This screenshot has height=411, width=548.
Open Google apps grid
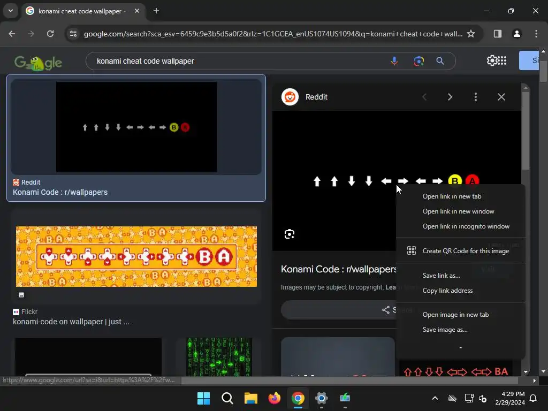click(502, 60)
